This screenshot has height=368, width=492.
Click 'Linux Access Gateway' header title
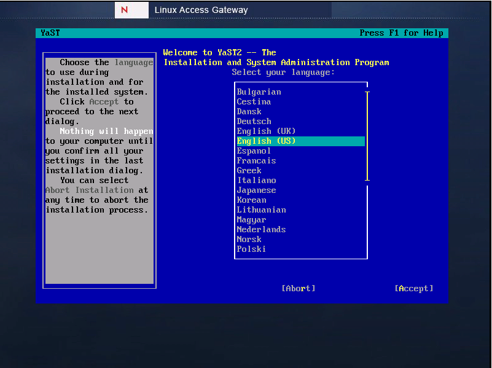pos(201,10)
